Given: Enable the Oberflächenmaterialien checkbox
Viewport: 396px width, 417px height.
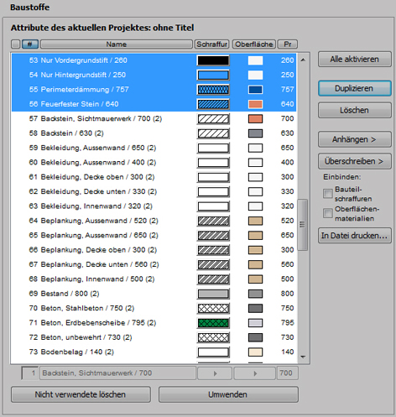Looking at the screenshot, I should [328, 213].
